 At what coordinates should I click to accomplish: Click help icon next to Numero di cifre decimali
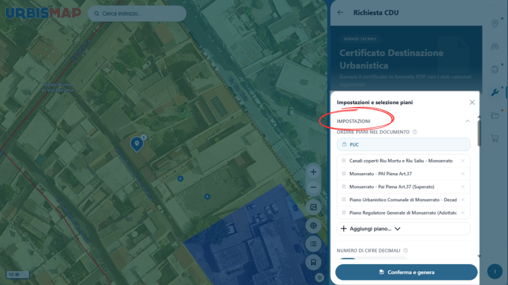click(405, 251)
